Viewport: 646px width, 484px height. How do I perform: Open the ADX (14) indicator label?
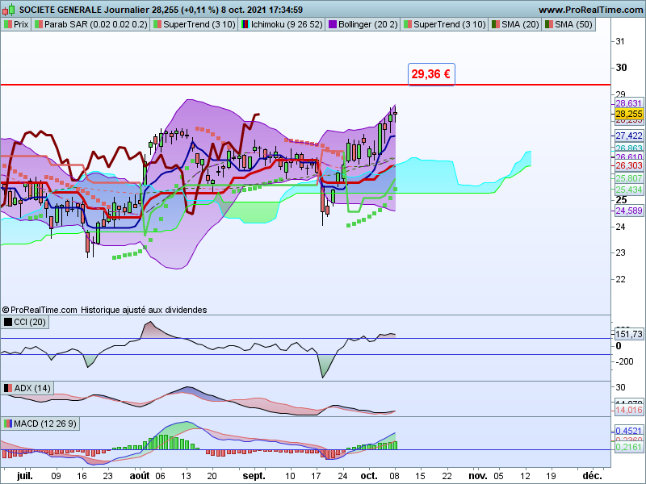[27, 388]
